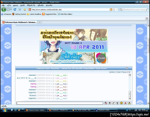Click the Myanoct username
The image size is (150, 117).
[x=33, y=96]
